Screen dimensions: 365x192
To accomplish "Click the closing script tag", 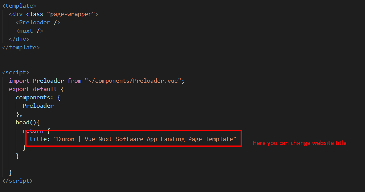I will tap(17, 181).
